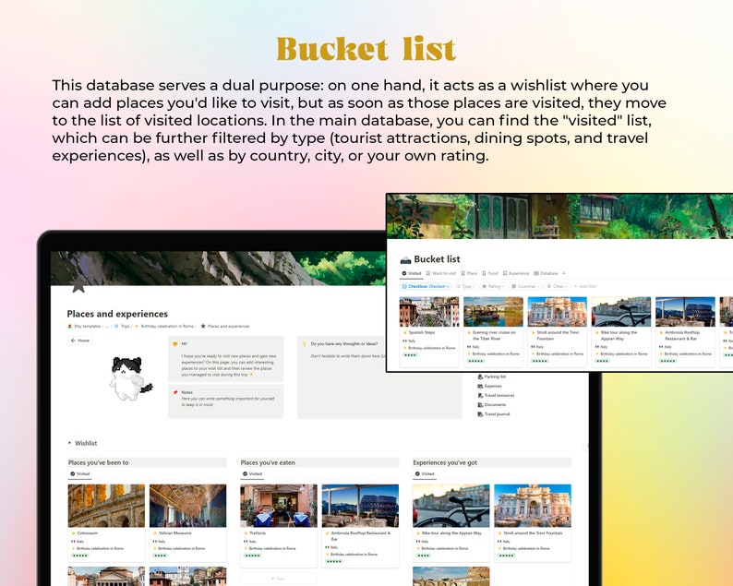The width and height of the screenshot is (733, 586).
Task: Open the Visited tab in Bucket list
Action: tap(412, 273)
